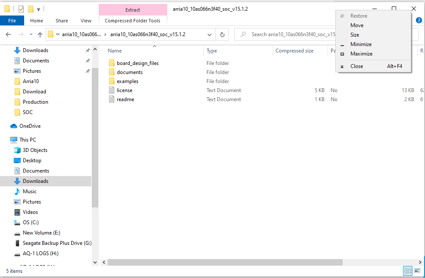The width and height of the screenshot is (425, 278).
Task: Open Pictures under This PC
Action: pos(32,202)
